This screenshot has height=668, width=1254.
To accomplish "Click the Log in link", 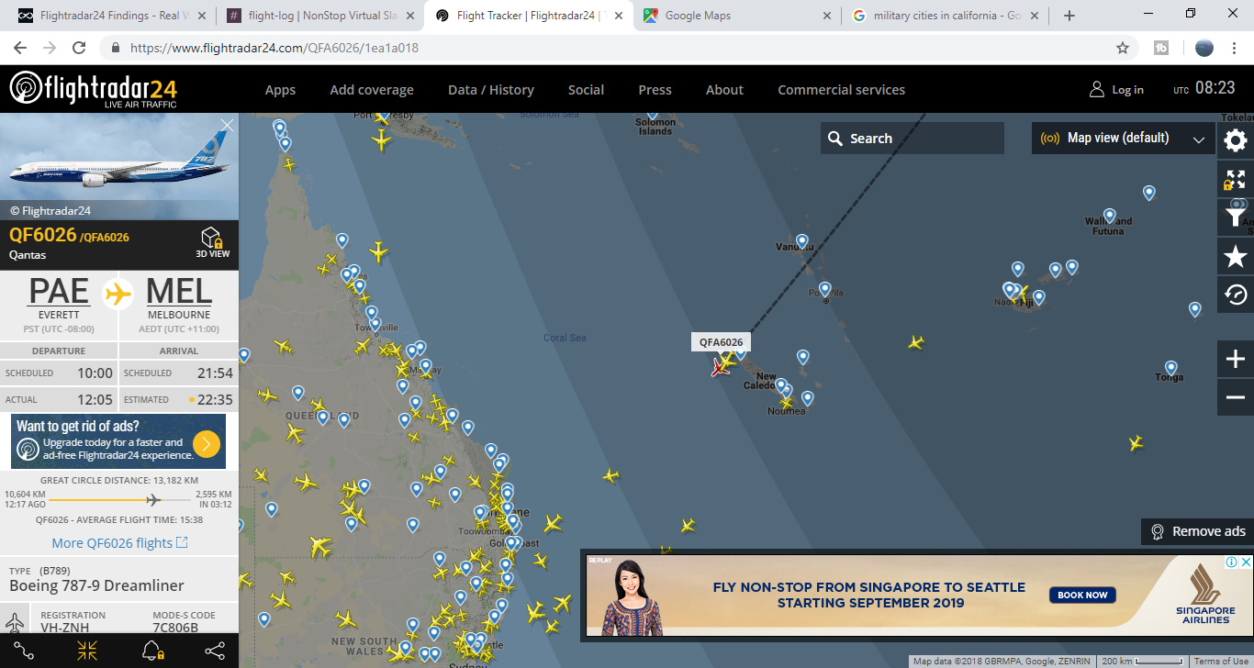I will [x=1127, y=90].
